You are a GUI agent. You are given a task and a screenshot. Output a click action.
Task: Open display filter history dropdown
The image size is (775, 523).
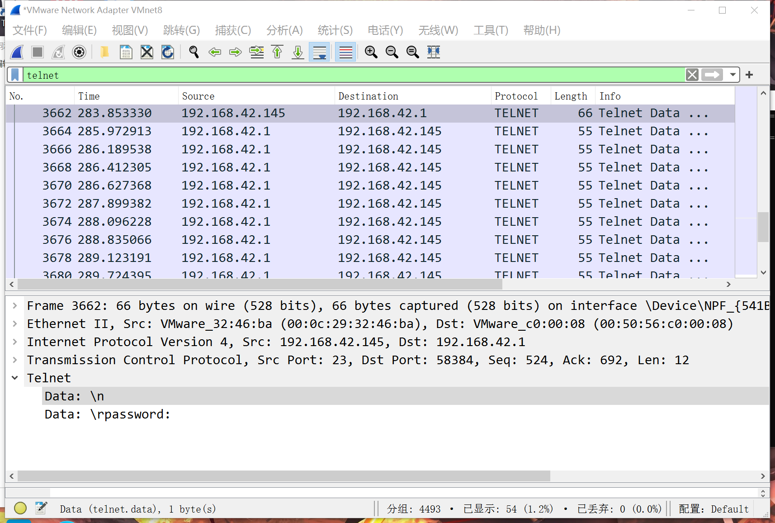(732, 75)
